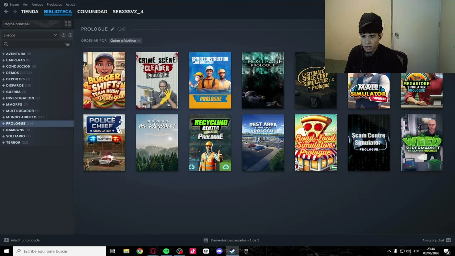Open the Amigos menu

click(x=37, y=4)
